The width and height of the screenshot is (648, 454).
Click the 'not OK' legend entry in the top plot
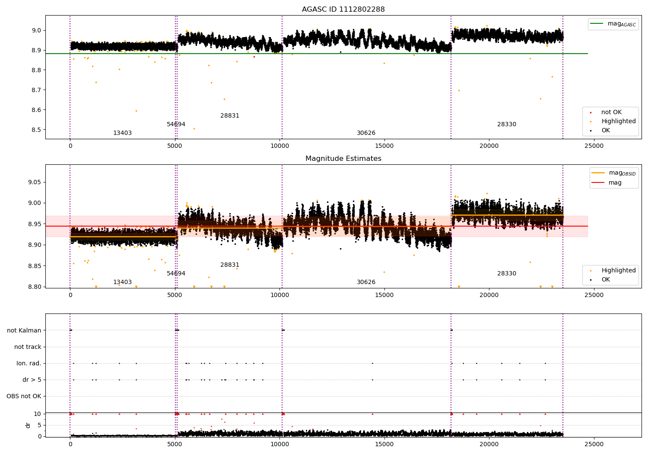point(611,112)
